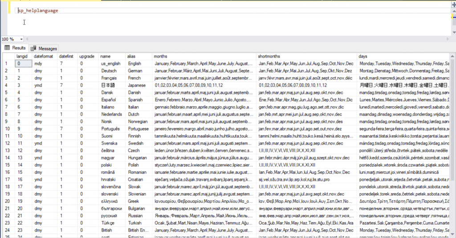
Task: Select the polski name cell
Action: click(x=112, y=165)
